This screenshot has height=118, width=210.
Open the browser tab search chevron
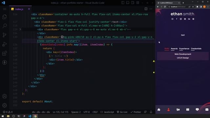tap(193, 2)
